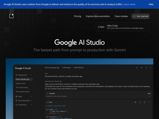Open the URL Context testing chat
Image resolution: width=159 pixels, height=119 pixels.
(22, 88)
